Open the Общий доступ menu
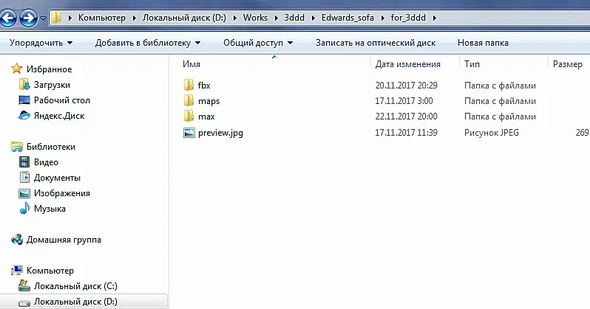The height and width of the screenshot is (309, 590). click(x=258, y=43)
